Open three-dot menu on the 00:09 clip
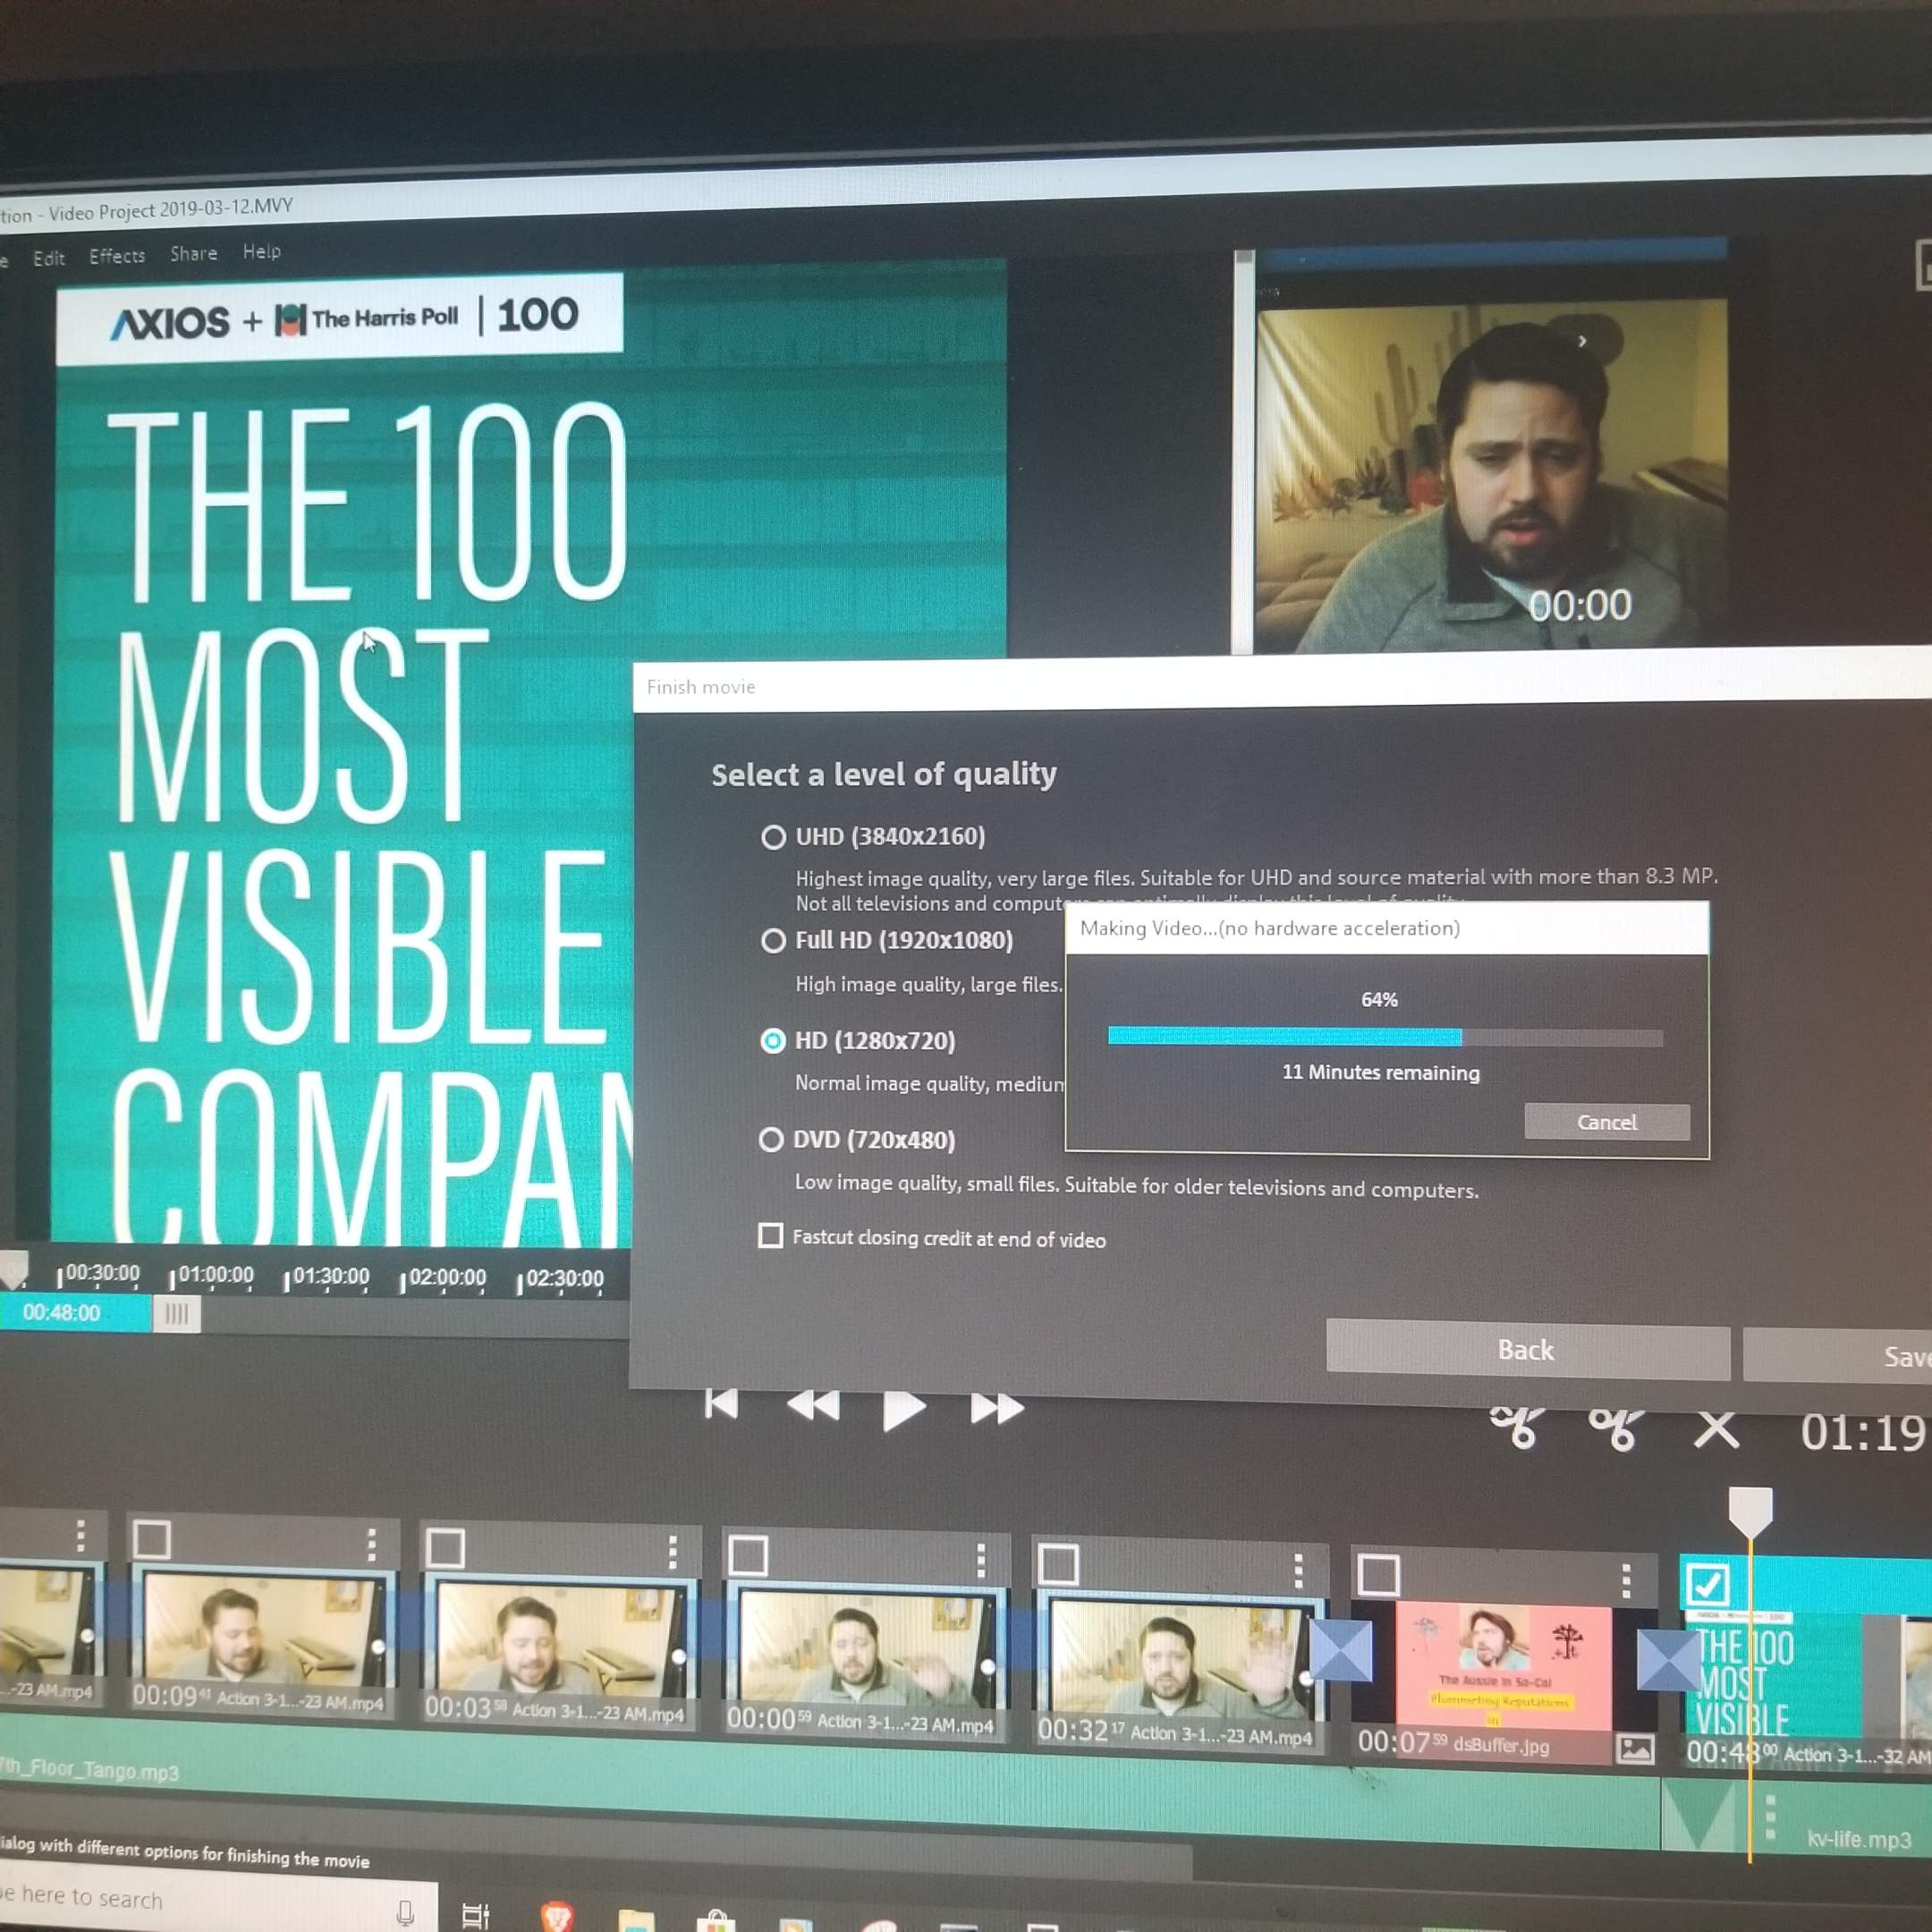Image resolution: width=1932 pixels, height=1932 pixels. pos(372,1544)
